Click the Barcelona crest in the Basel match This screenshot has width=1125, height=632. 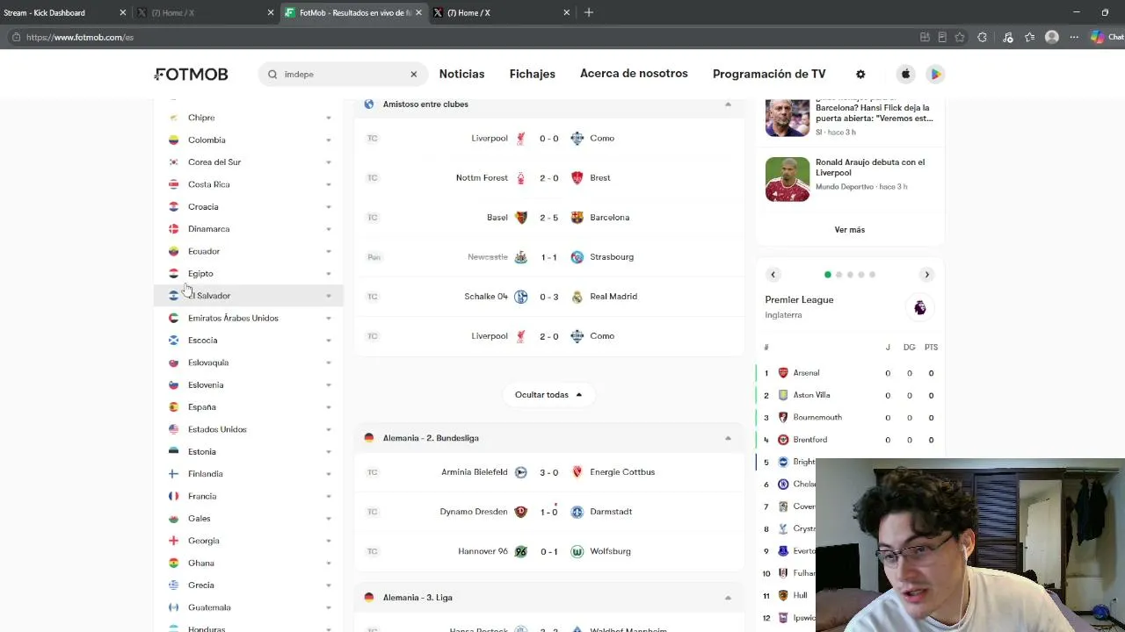[577, 218]
